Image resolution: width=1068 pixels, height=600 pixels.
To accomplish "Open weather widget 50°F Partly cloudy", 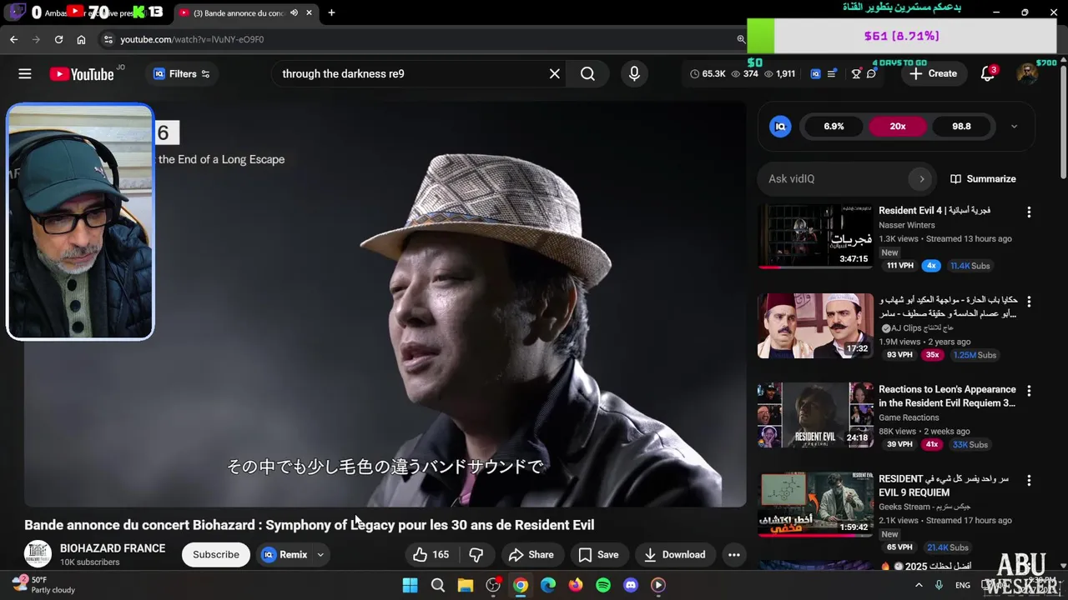I will point(43,584).
